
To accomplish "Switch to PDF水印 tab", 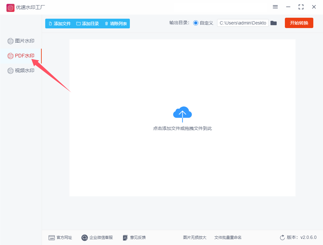I will [x=21, y=56].
